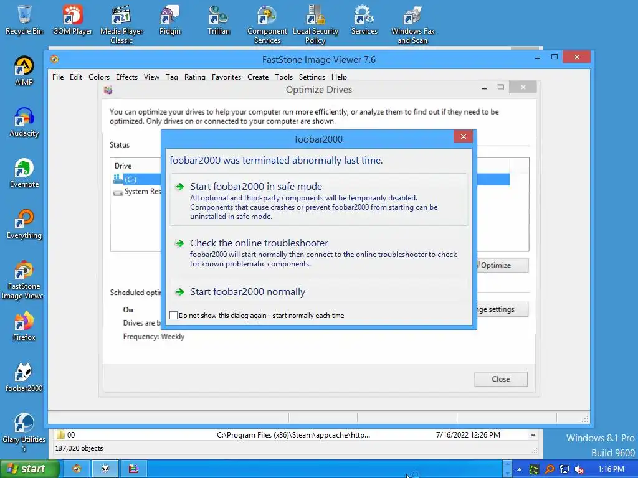Open the Colors menu in FastStone
Image resolution: width=638 pixels, height=478 pixels.
click(x=99, y=77)
